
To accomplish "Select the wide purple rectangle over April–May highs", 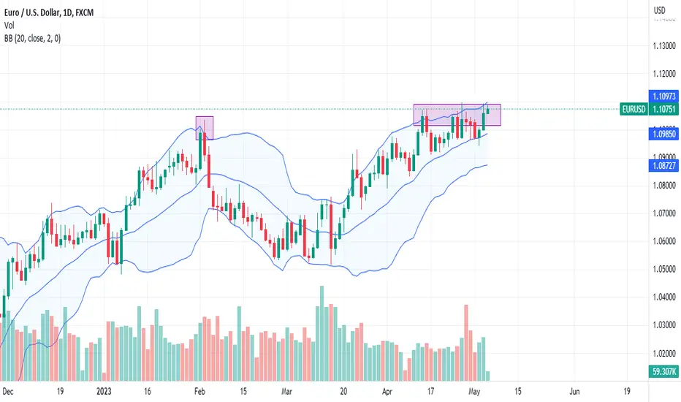I will point(457,115).
